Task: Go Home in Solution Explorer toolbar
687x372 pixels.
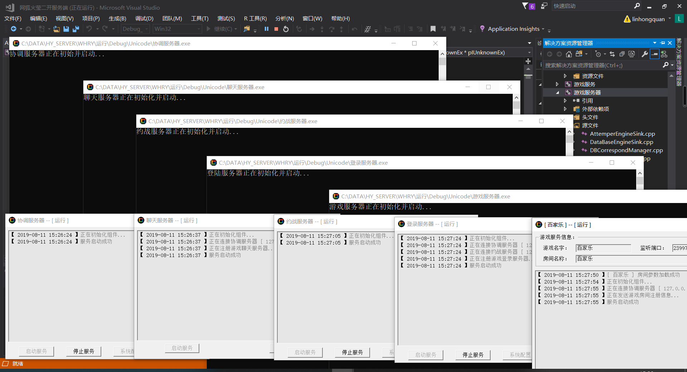Action: 569,54
